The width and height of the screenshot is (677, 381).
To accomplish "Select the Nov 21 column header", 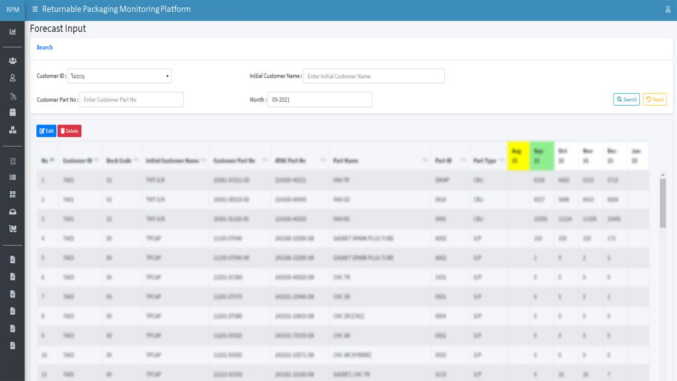I will (589, 156).
